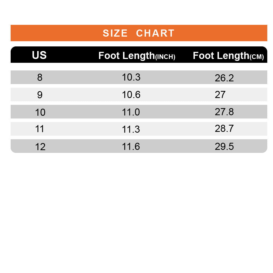
Task: Click the word CHART in the orange banner
Action: (x=155, y=33)
